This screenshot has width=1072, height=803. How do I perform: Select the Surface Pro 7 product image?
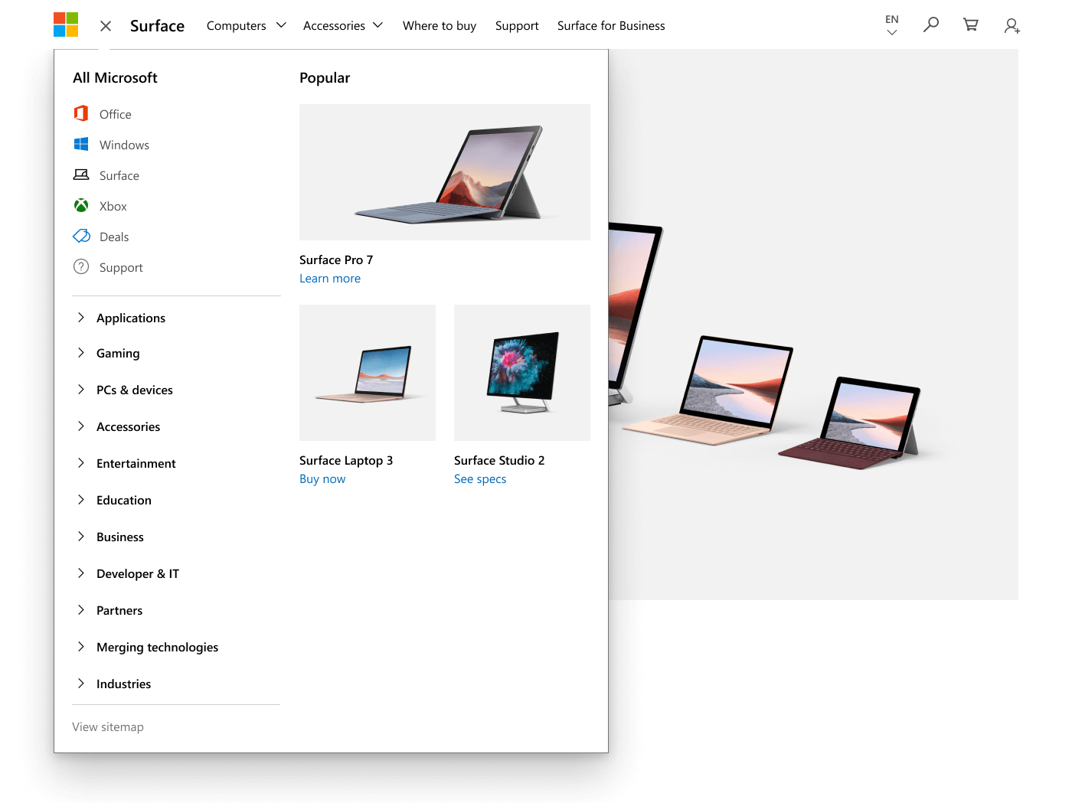point(445,172)
